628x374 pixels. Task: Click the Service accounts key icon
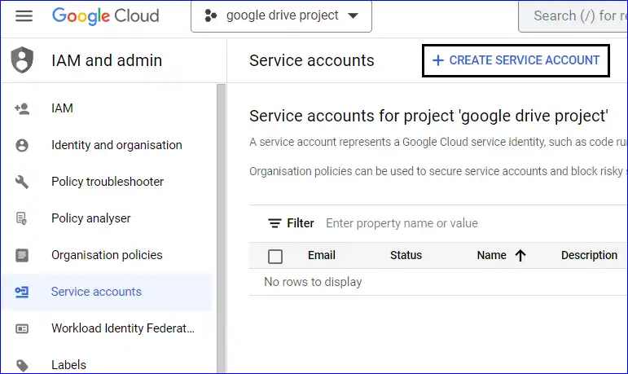[x=22, y=292]
